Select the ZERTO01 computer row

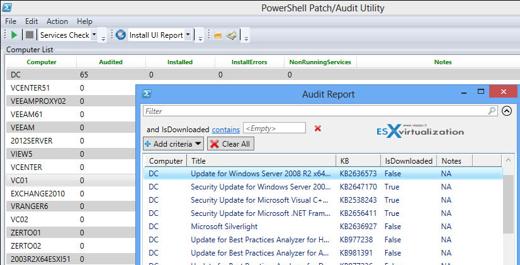click(71, 232)
